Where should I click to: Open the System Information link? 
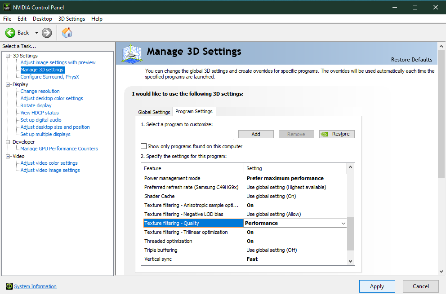point(36,286)
